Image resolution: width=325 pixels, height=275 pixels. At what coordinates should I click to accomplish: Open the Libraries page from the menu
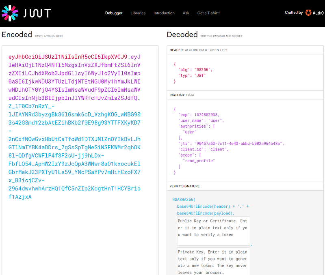pyautogui.click(x=138, y=13)
